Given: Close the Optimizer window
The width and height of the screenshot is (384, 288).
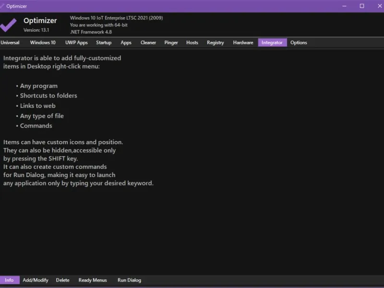Looking at the screenshot, I should coord(379,6).
